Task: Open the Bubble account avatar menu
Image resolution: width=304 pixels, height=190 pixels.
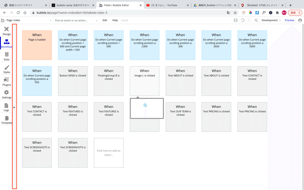Action: pos(300,20)
